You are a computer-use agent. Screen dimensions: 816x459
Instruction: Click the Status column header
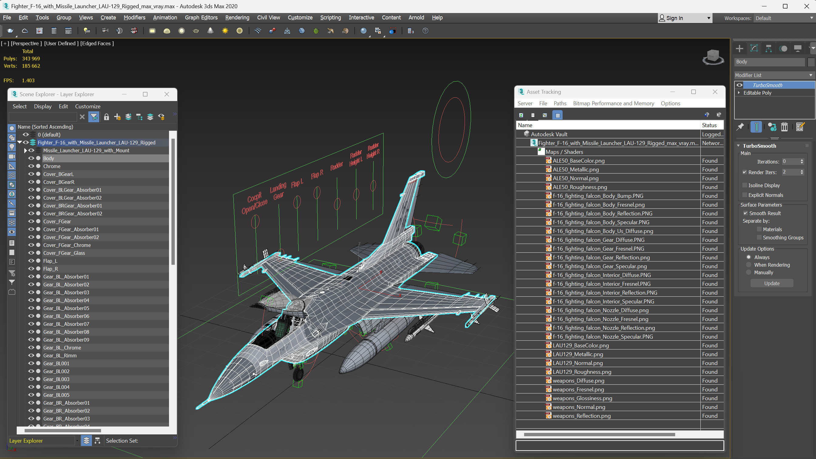click(712, 125)
